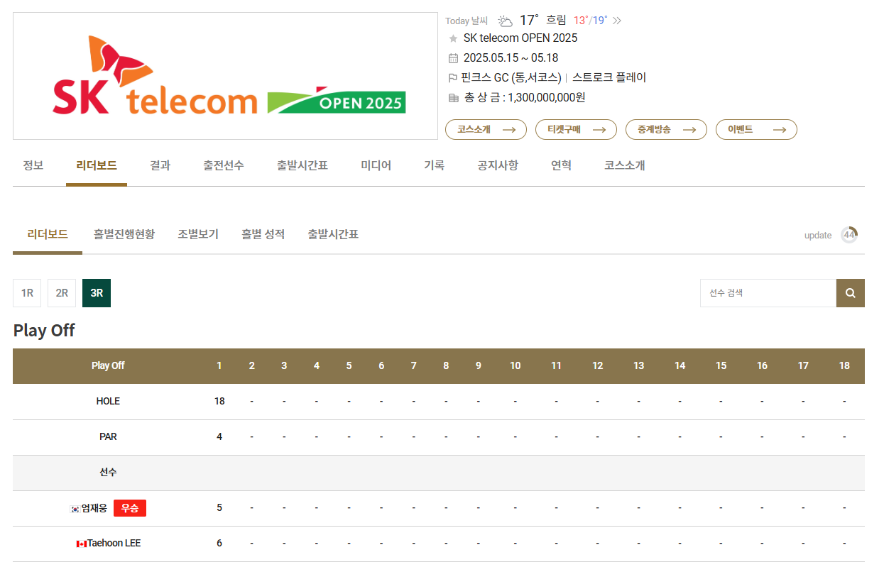
Task: Click the Korean flag beside 엄재웅
Action: pos(75,508)
